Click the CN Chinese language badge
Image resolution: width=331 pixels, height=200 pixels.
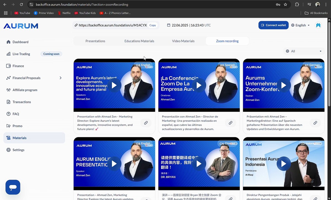227,144
